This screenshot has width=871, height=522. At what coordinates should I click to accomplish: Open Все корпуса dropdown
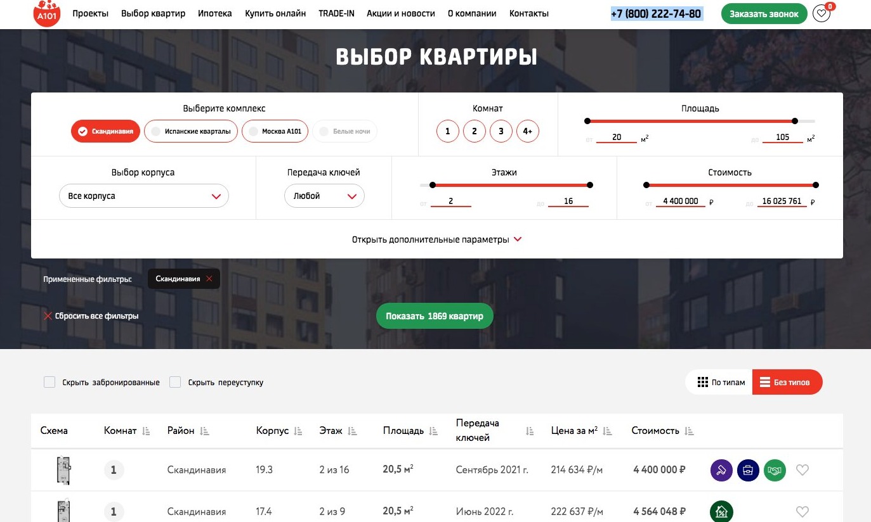click(144, 196)
